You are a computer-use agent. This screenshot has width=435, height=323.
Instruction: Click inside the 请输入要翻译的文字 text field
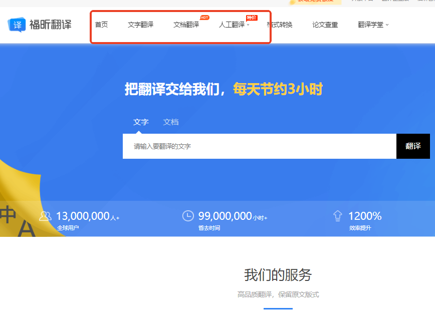260,146
